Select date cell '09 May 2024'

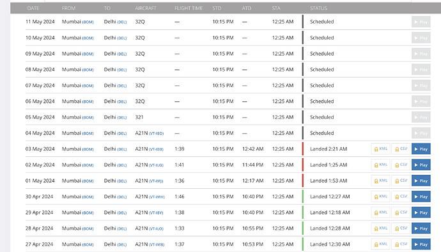click(40, 54)
